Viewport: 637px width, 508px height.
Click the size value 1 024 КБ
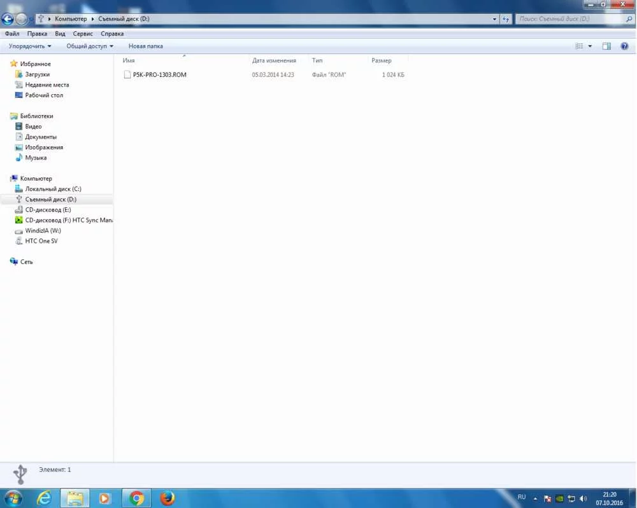(393, 74)
